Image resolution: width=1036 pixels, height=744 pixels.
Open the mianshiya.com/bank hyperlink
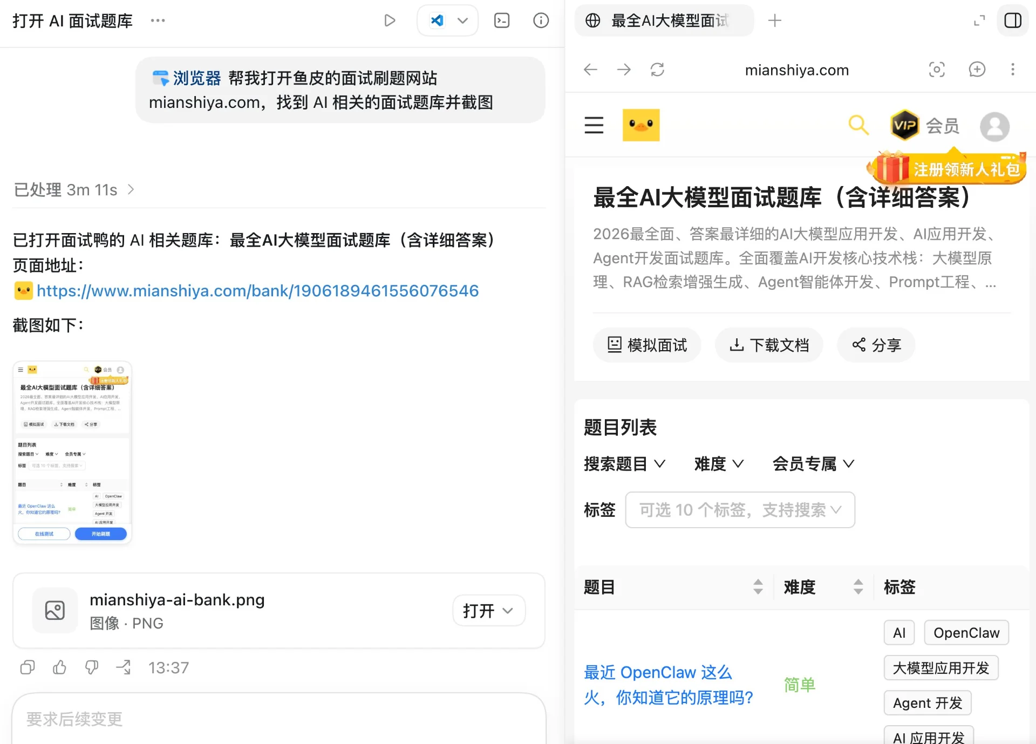point(257,291)
